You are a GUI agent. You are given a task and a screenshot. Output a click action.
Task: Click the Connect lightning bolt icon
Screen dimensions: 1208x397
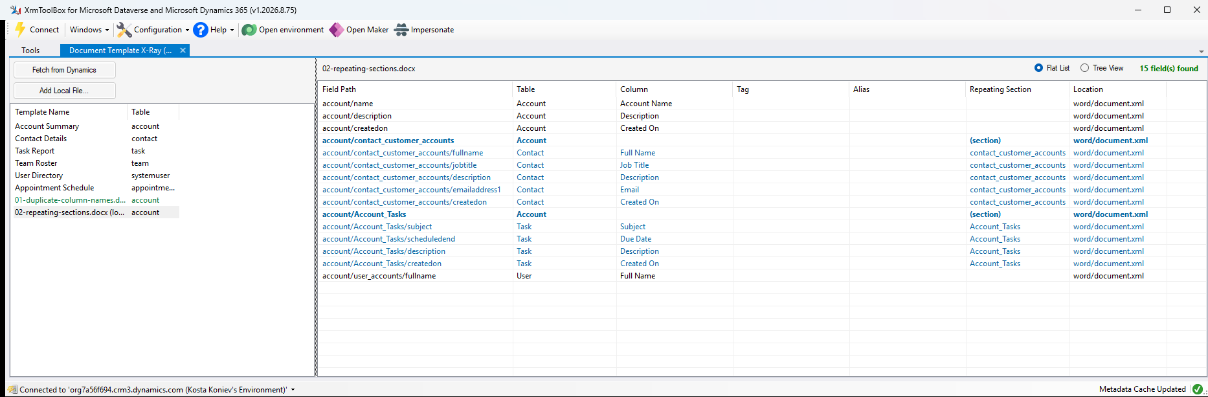[x=20, y=30]
